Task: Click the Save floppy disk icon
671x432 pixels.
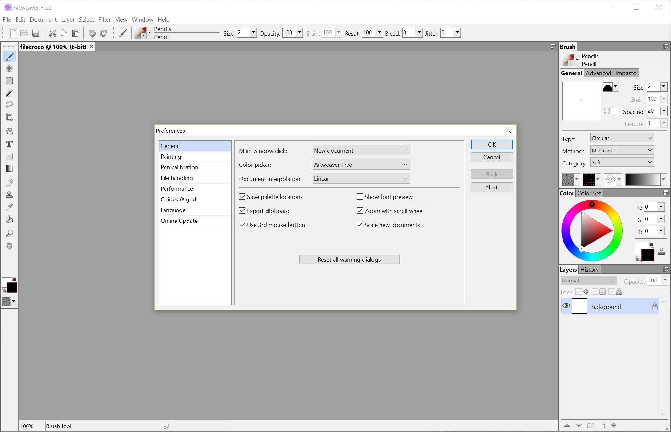Action: pyautogui.click(x=36, y=33)
